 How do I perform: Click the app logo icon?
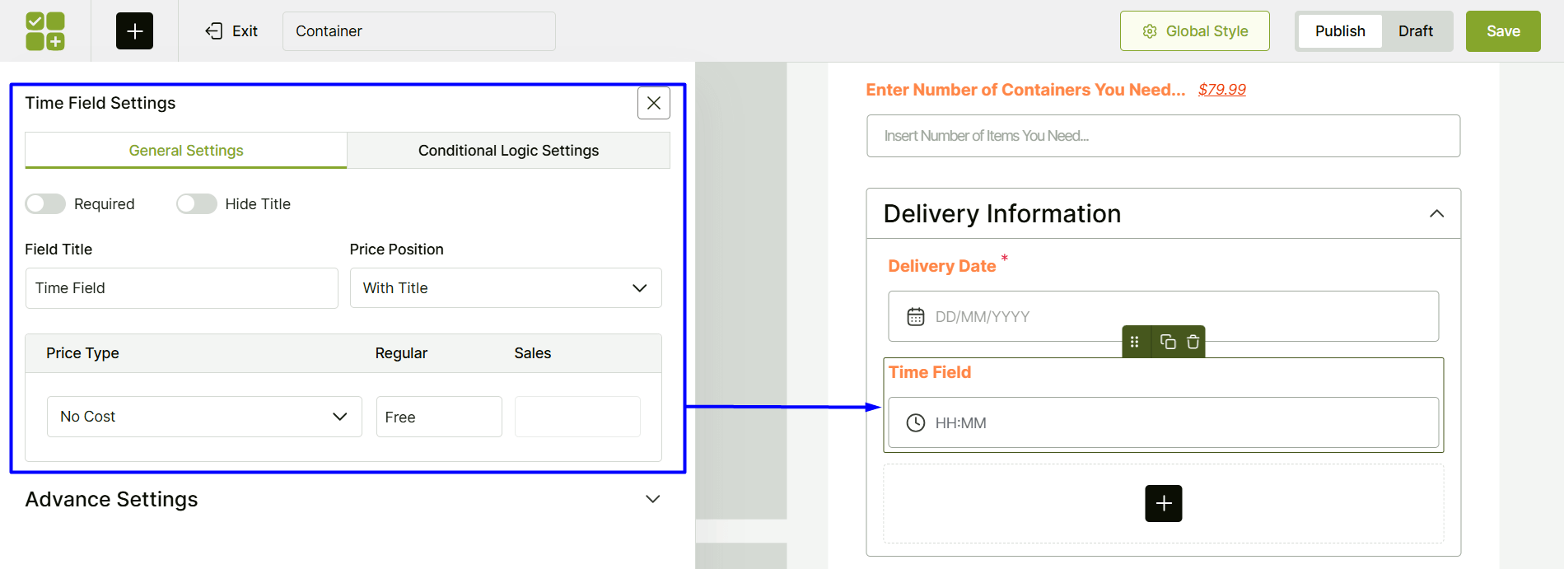pyautogui.click(x=45, y=31)
